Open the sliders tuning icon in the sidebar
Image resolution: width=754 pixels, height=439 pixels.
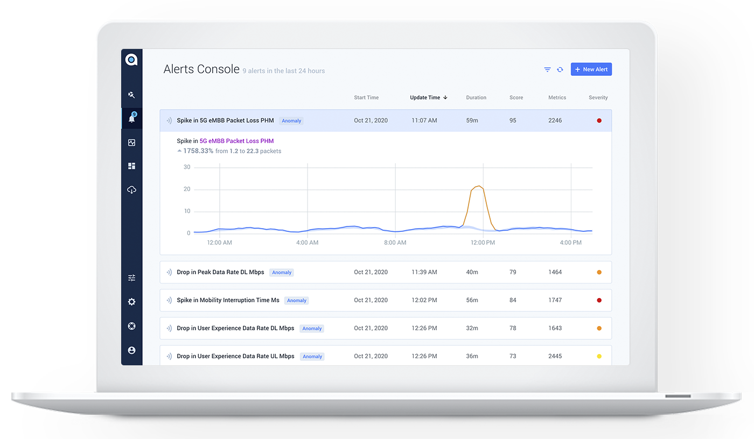click(131, 278)
